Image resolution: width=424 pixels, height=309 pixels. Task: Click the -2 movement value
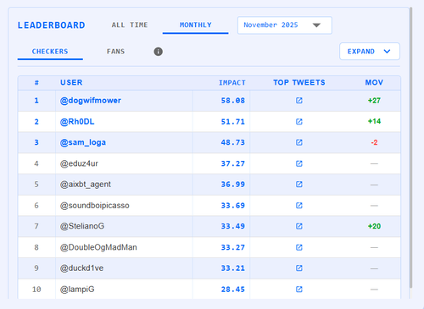click(374, 142)
